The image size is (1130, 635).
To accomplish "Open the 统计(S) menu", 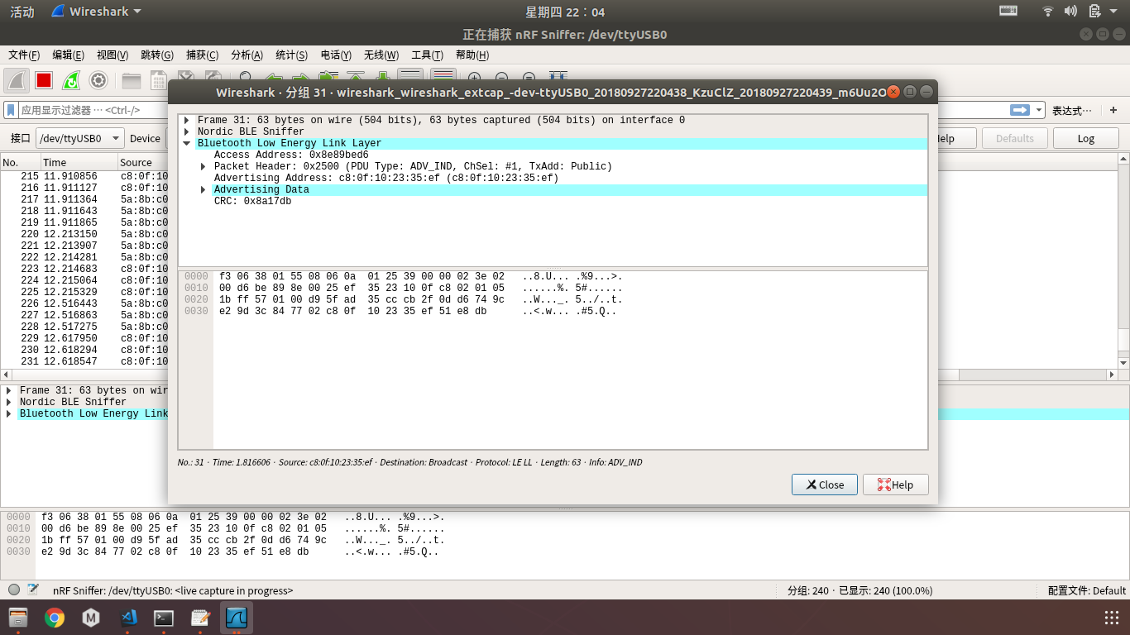I will [x=291, y=55].
